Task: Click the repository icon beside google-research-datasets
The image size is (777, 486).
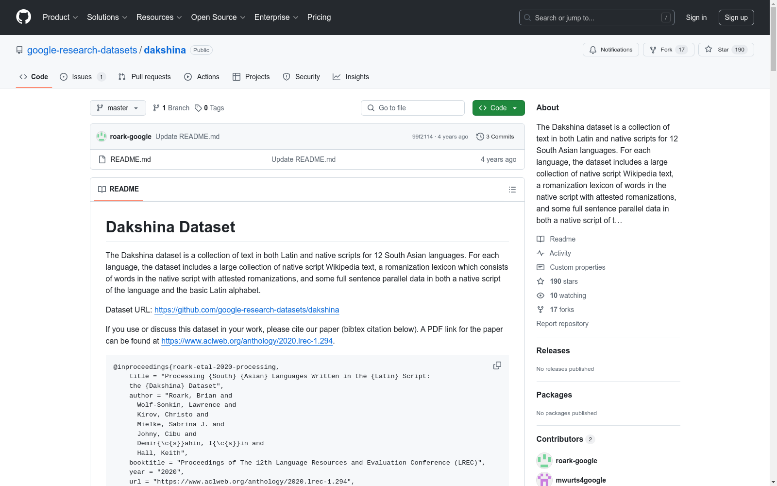Action: 19,50
